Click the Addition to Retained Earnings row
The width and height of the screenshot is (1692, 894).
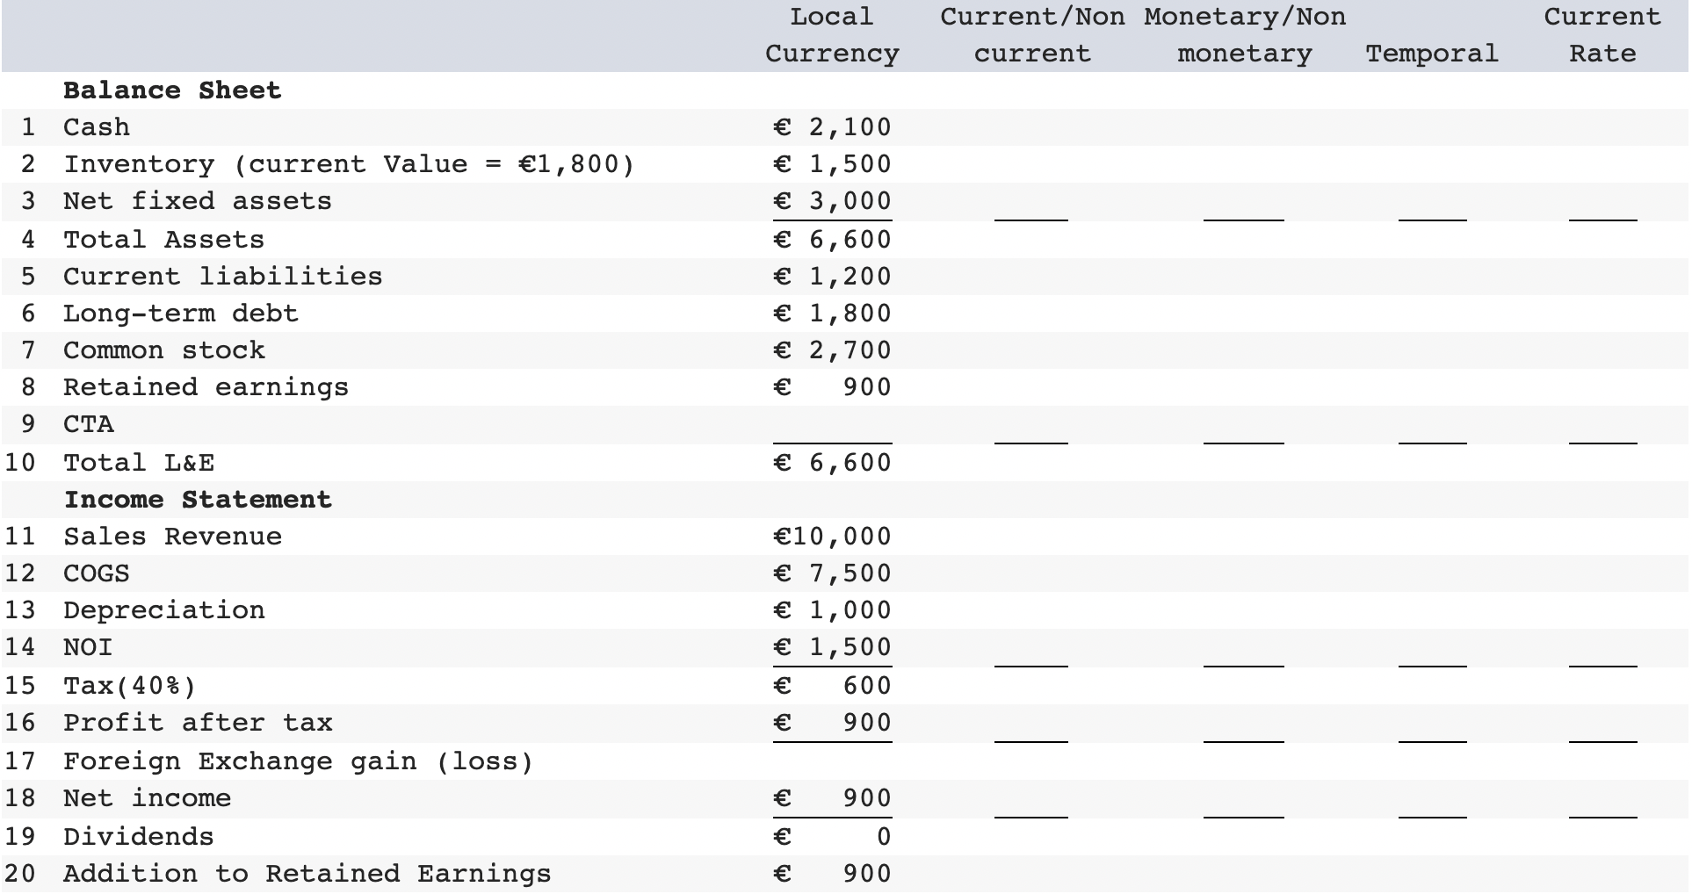pyautogui.click(x=306, y=872)
